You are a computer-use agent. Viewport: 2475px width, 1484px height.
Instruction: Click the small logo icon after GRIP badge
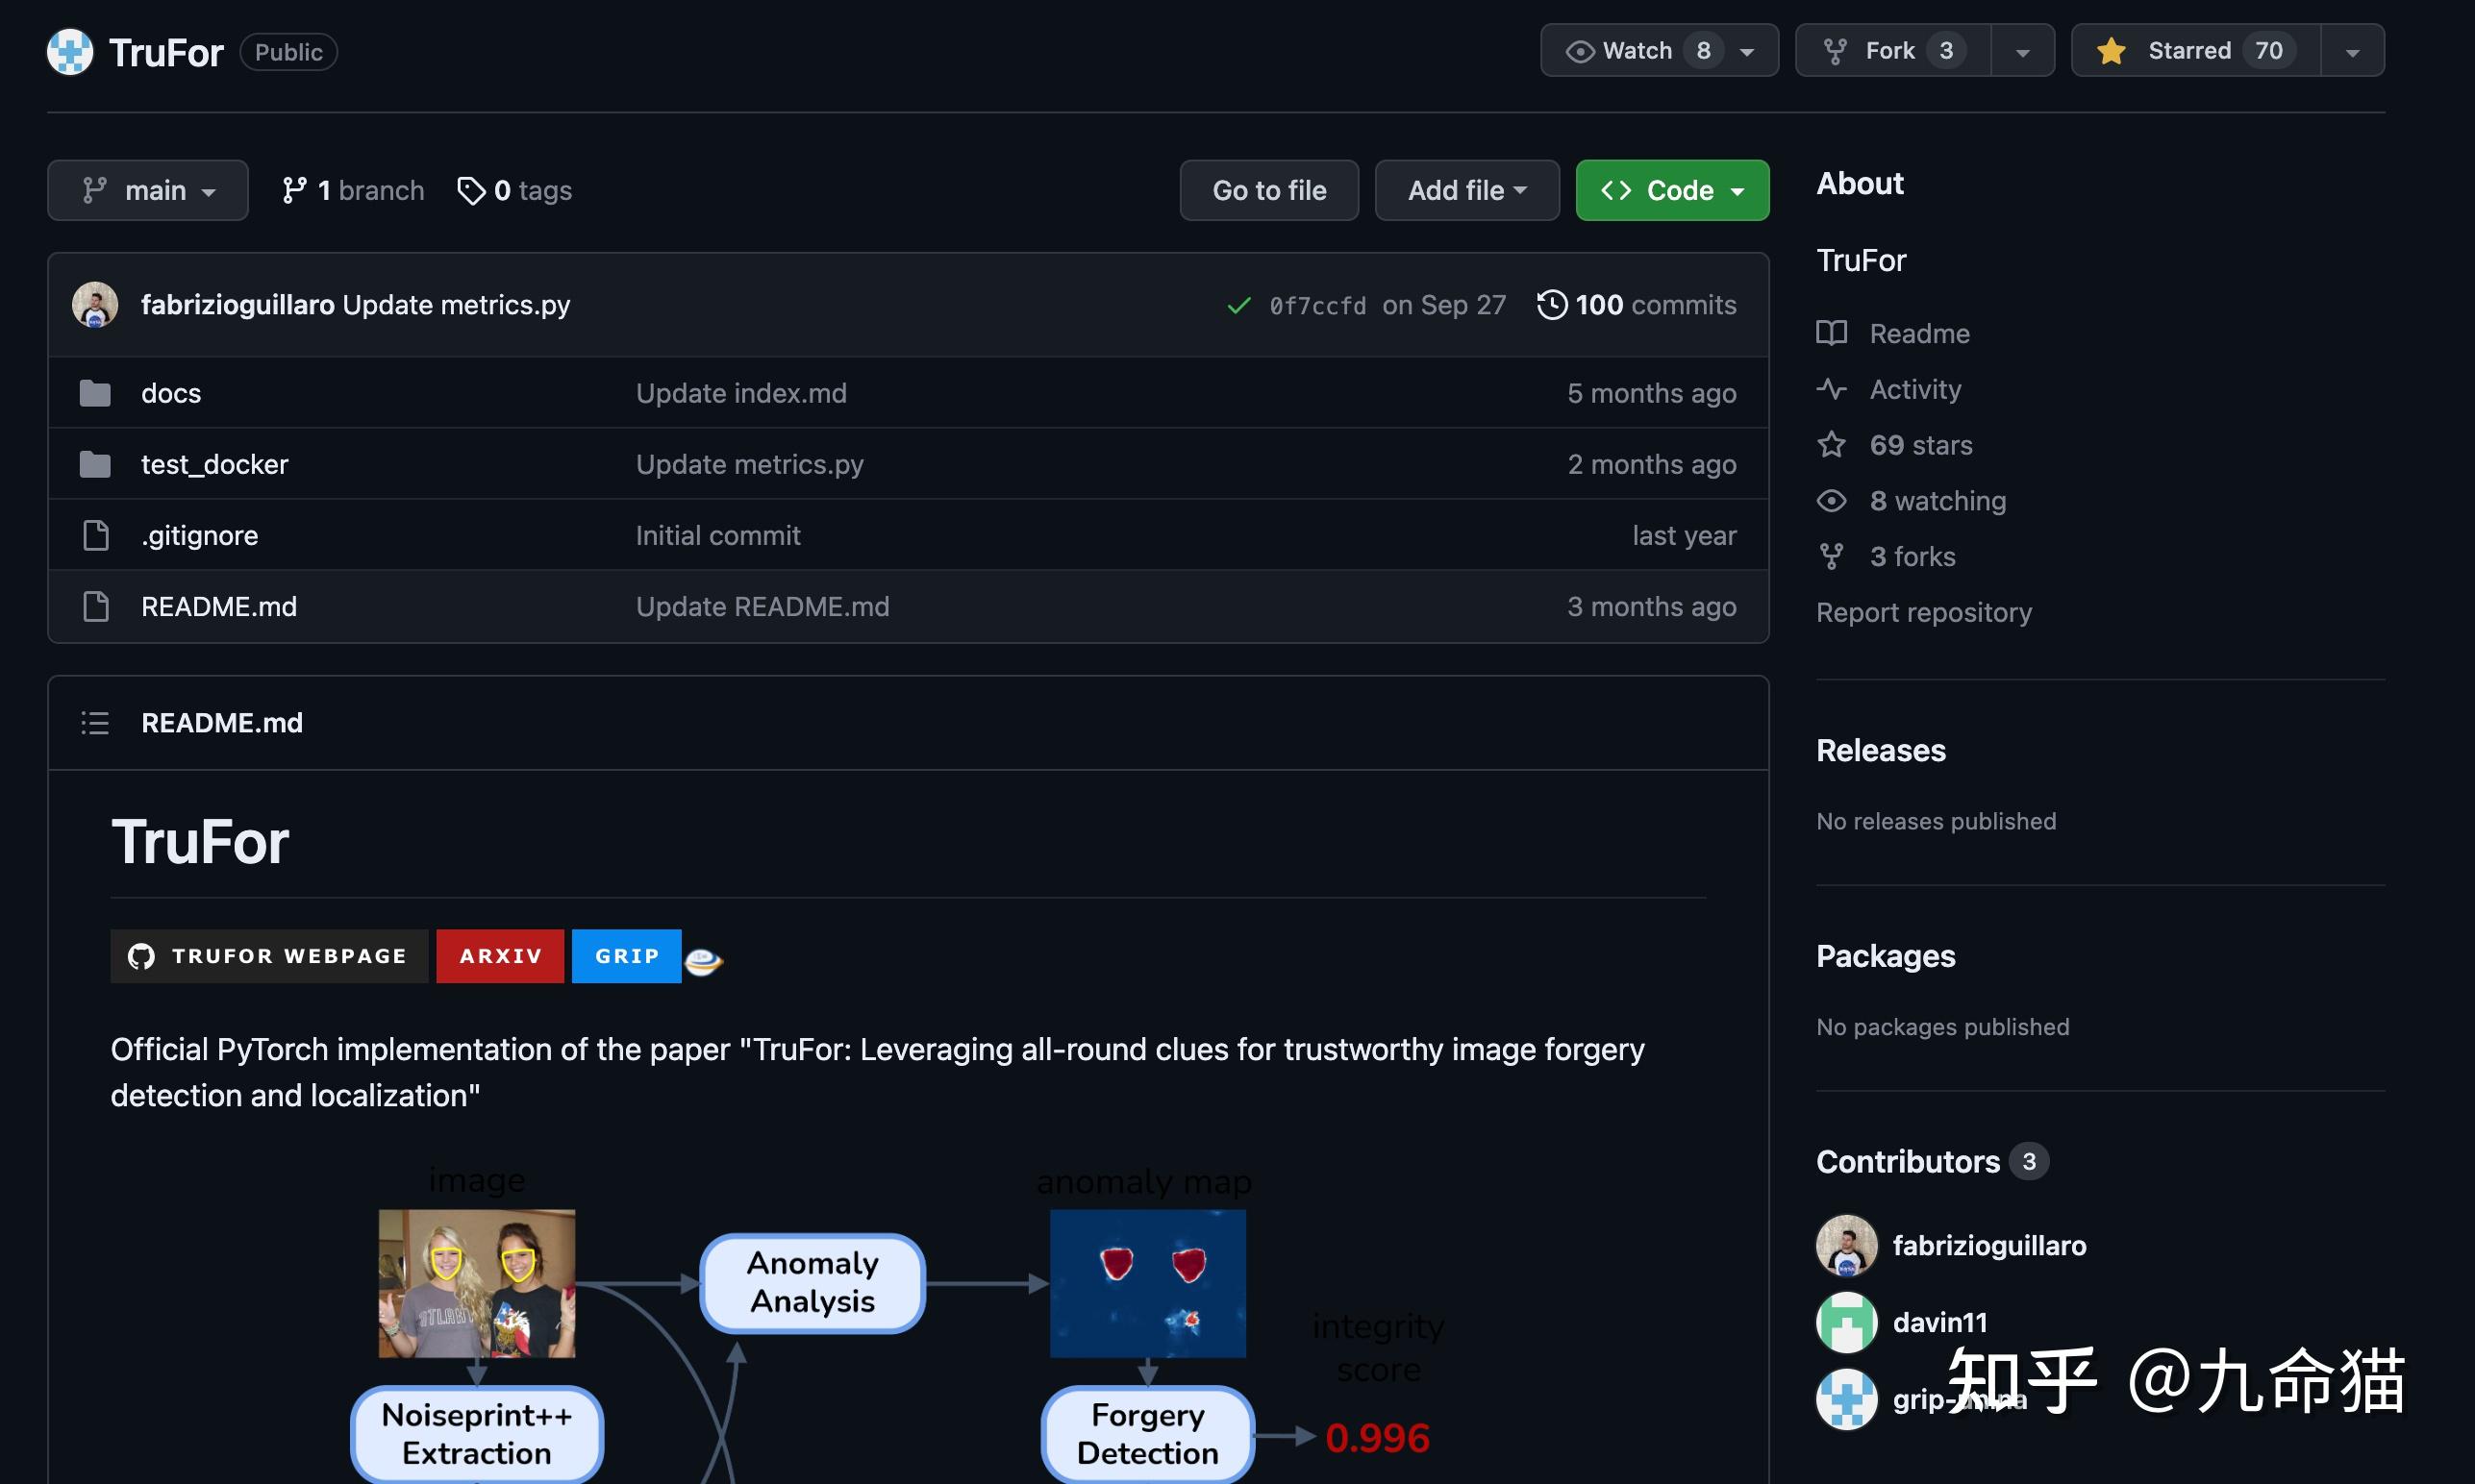point(703,961)
